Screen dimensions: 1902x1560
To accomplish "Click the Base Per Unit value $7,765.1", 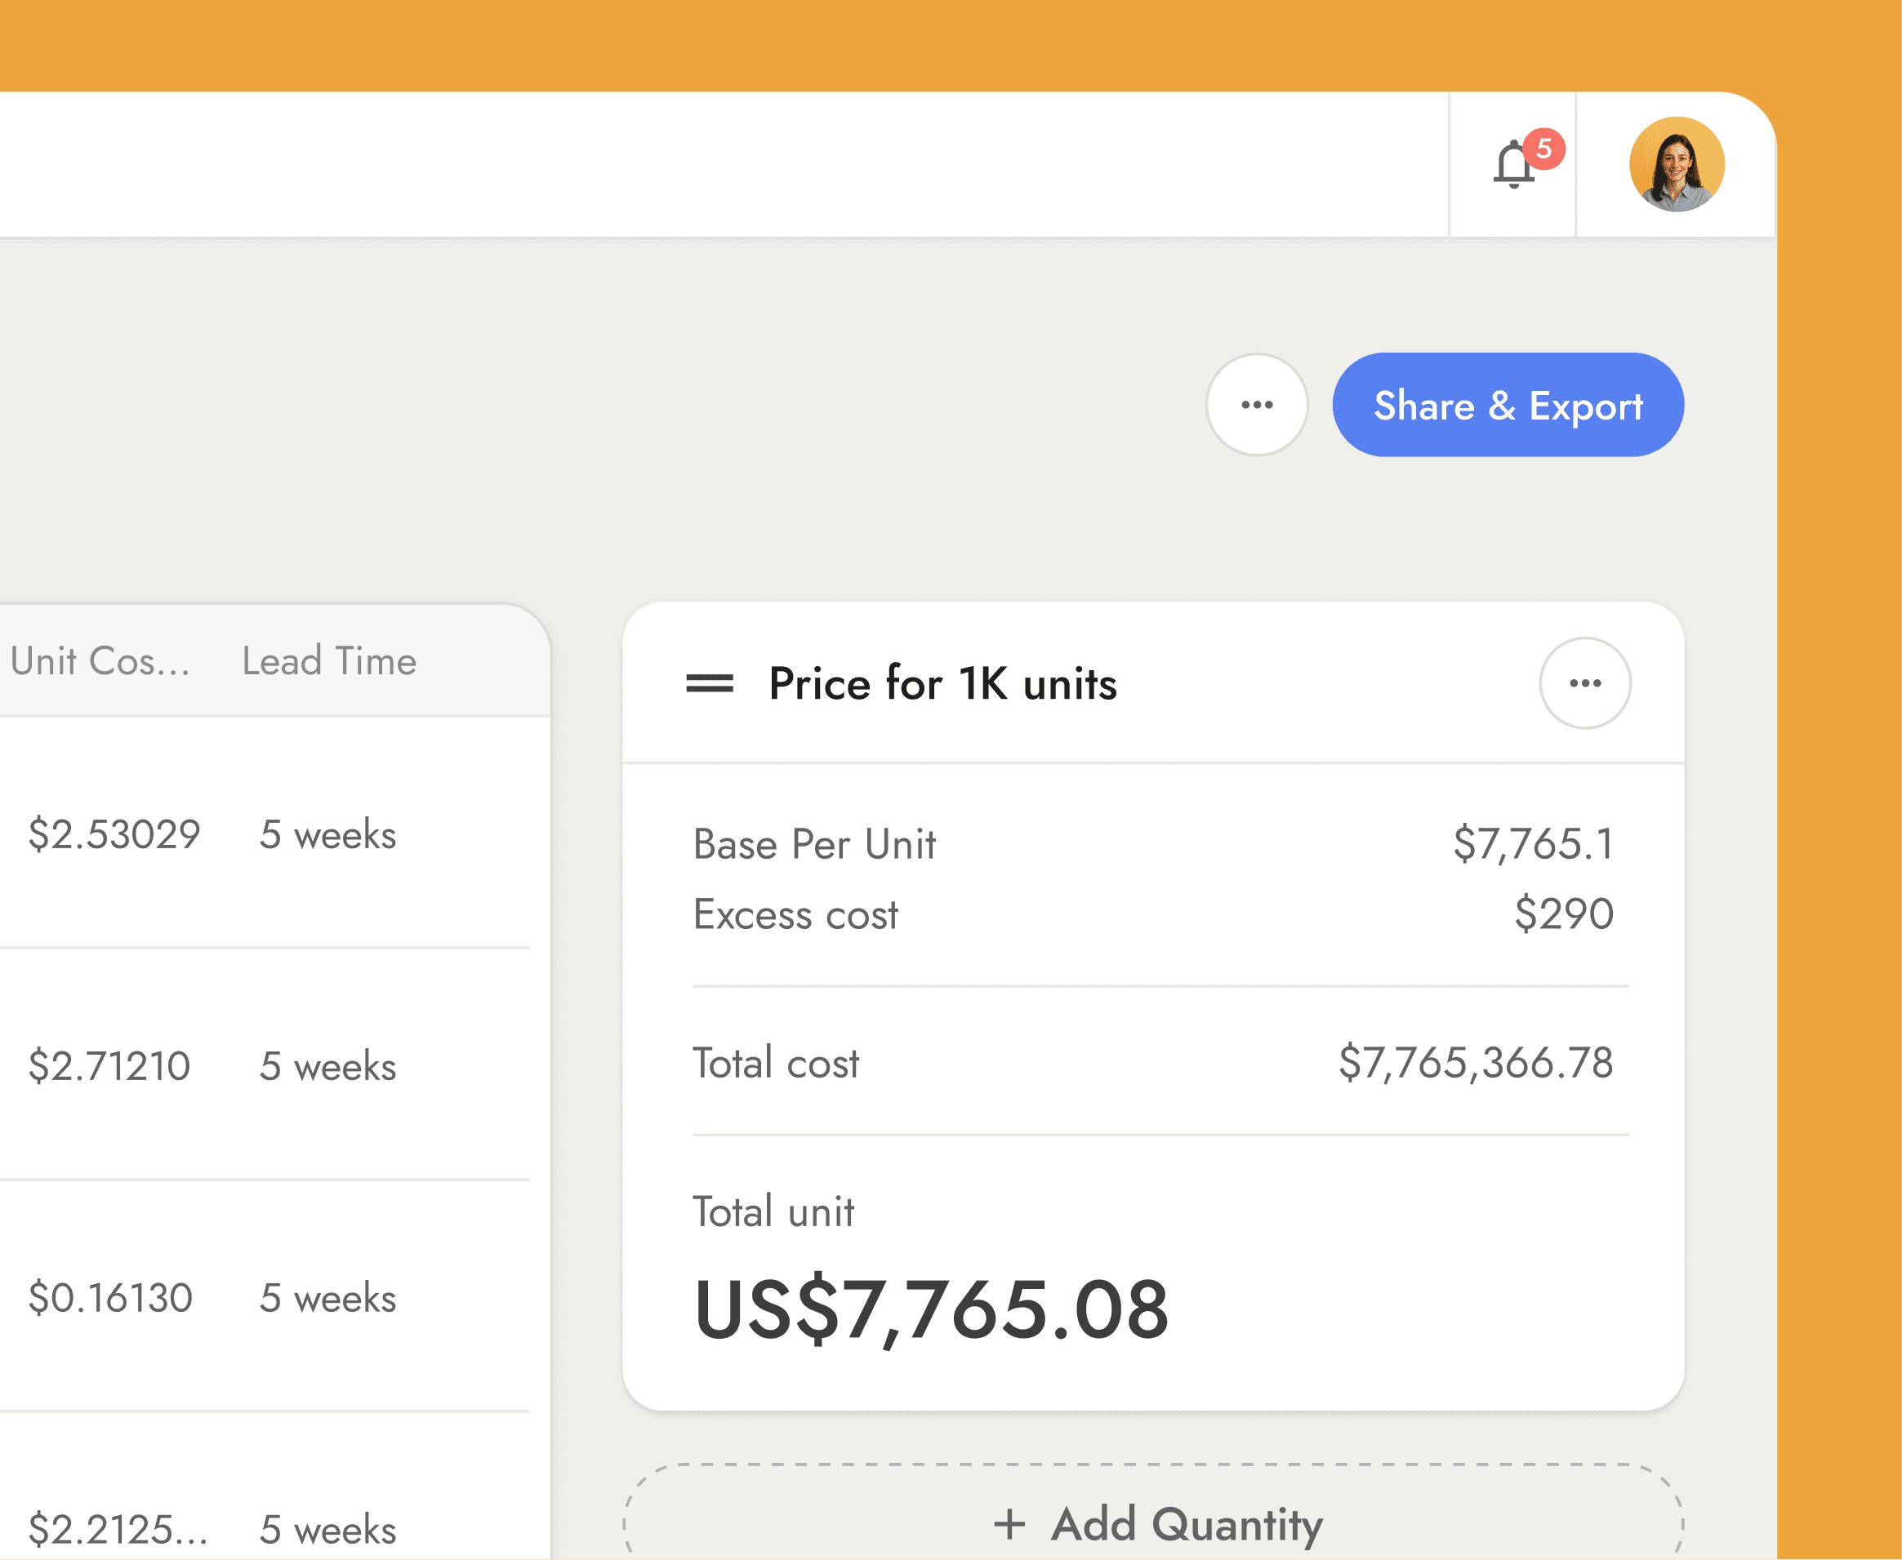I will tap(1534, 844).
